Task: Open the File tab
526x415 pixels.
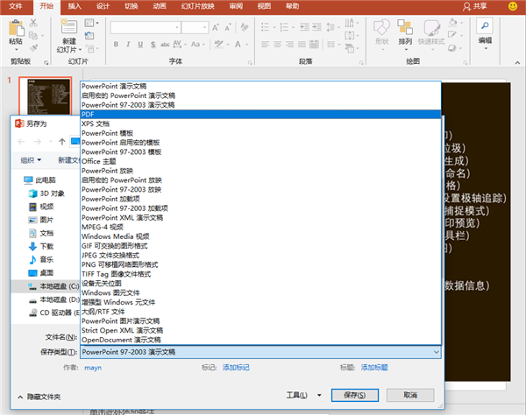Action: pyautogui.click(x=16, y=6)
